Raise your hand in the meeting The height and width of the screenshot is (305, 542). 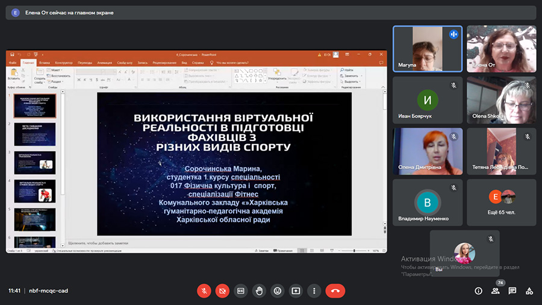click(x=259, y=291)
